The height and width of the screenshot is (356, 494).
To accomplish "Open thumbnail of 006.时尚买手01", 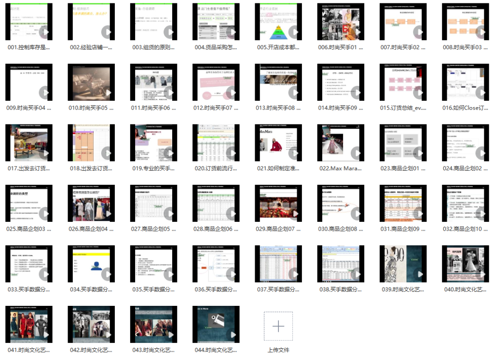I will [x=336, y=21].
